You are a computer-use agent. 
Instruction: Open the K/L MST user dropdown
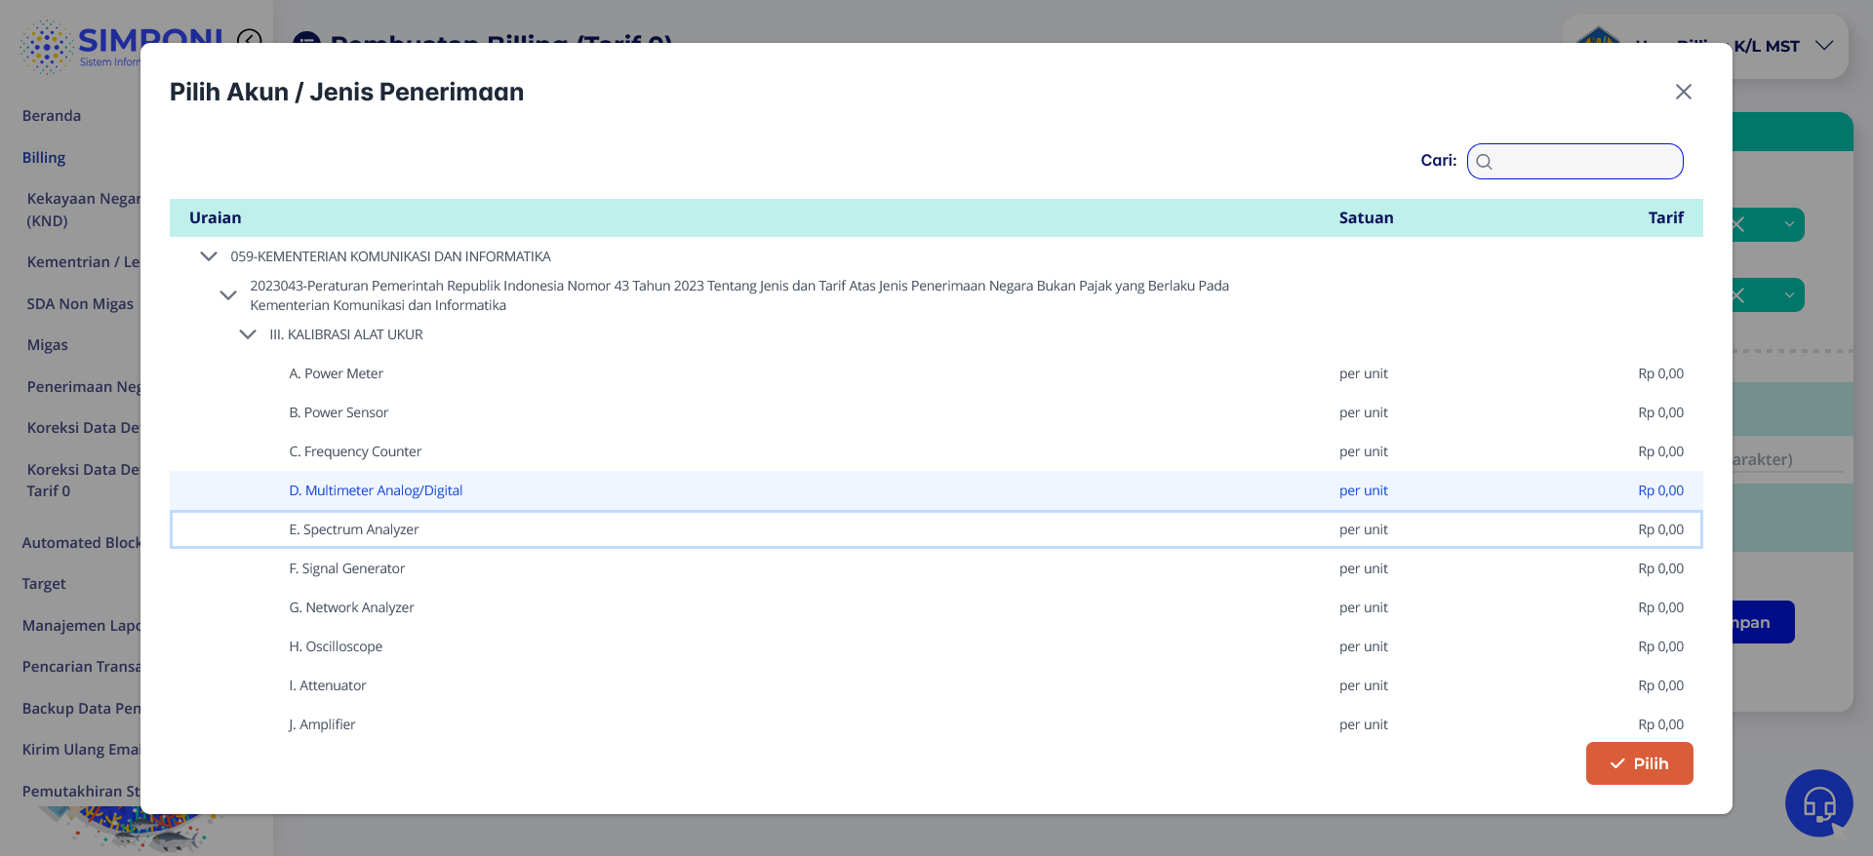click(1823, 46)
